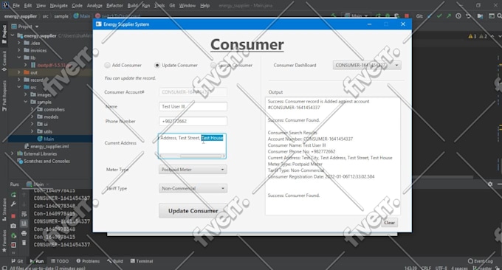Open the Problems tab in bottom bar
The image size is (502, 270).
[88, 261]
